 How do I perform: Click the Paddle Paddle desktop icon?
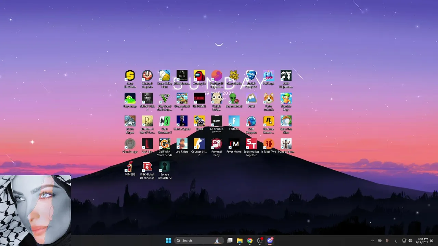coord(217,102)
